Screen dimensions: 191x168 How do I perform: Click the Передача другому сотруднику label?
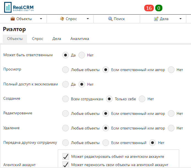coord(30,142)
